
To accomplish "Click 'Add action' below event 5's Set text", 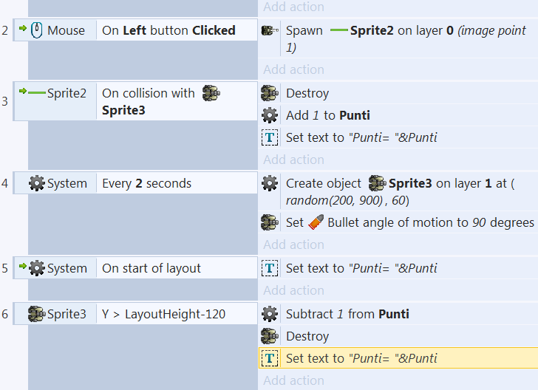I will point(293,290).
